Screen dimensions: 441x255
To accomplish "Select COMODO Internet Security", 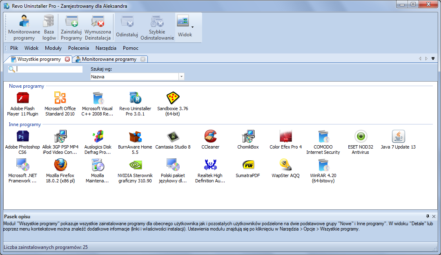I will [323, 142].
